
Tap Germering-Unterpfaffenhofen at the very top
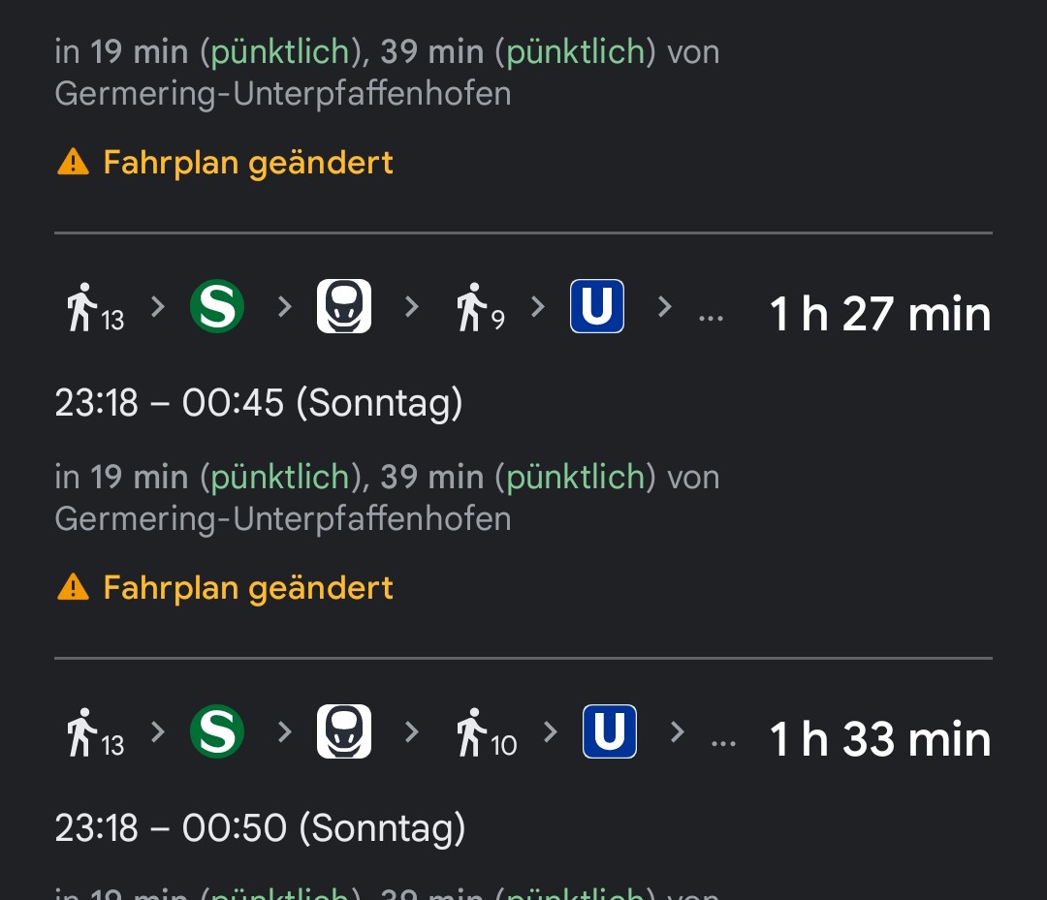tap(283, 94)
